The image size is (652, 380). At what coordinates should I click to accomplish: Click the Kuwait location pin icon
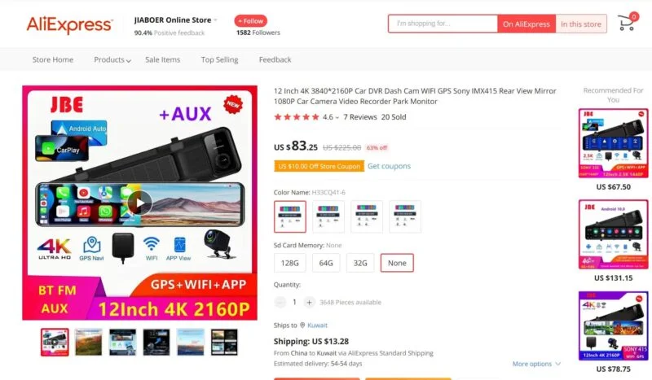(302, 325)
